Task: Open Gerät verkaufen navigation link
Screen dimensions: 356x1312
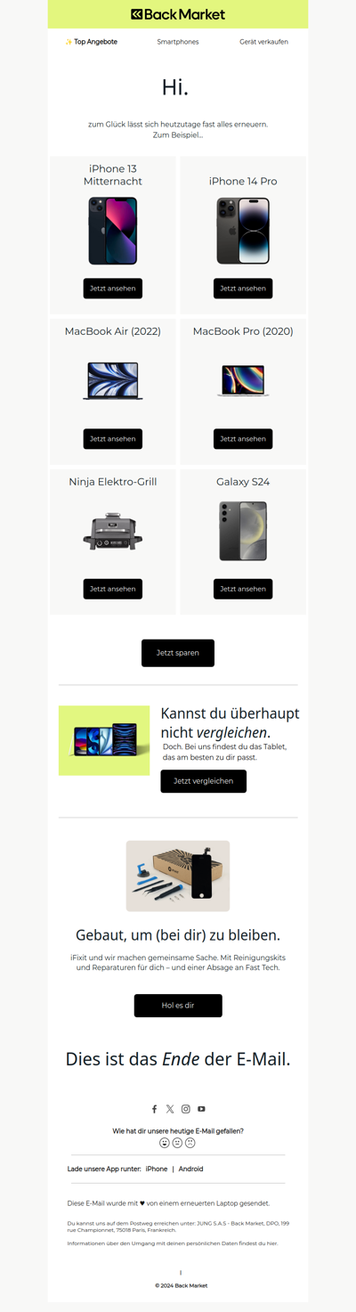Action: pyautogui.click(x=263, y=42)
